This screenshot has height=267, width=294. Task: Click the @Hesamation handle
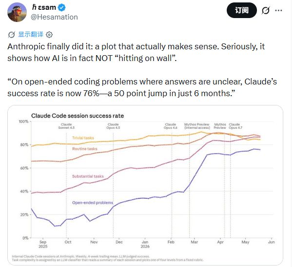pyautogui.click(x=54, y=17)
